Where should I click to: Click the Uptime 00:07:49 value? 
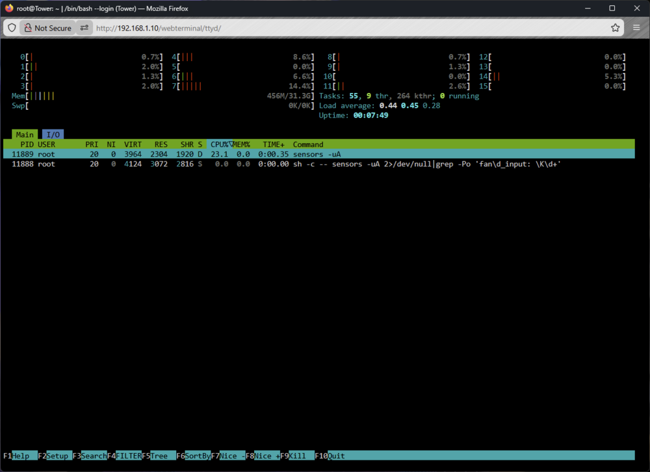(370, 115)
